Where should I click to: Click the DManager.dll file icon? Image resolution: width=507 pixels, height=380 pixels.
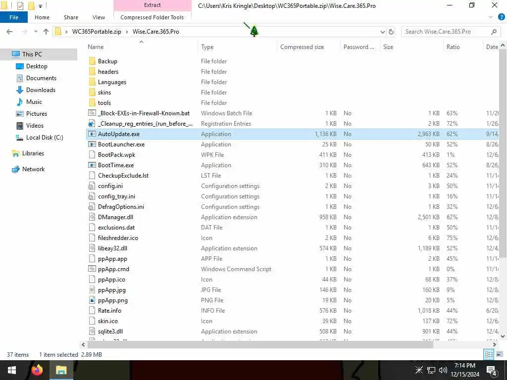(92, 217)
